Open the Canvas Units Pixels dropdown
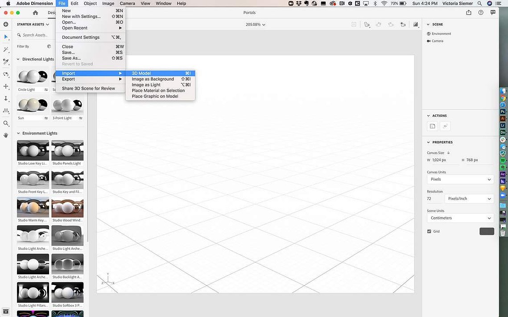The image size is (508, 317). 460,179
